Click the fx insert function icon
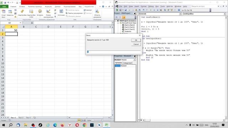The width and height of the screenshot is (228, 128). [32, 23]
